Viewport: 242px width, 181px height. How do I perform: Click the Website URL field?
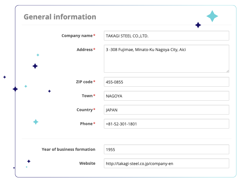click(x=166, y=163)
